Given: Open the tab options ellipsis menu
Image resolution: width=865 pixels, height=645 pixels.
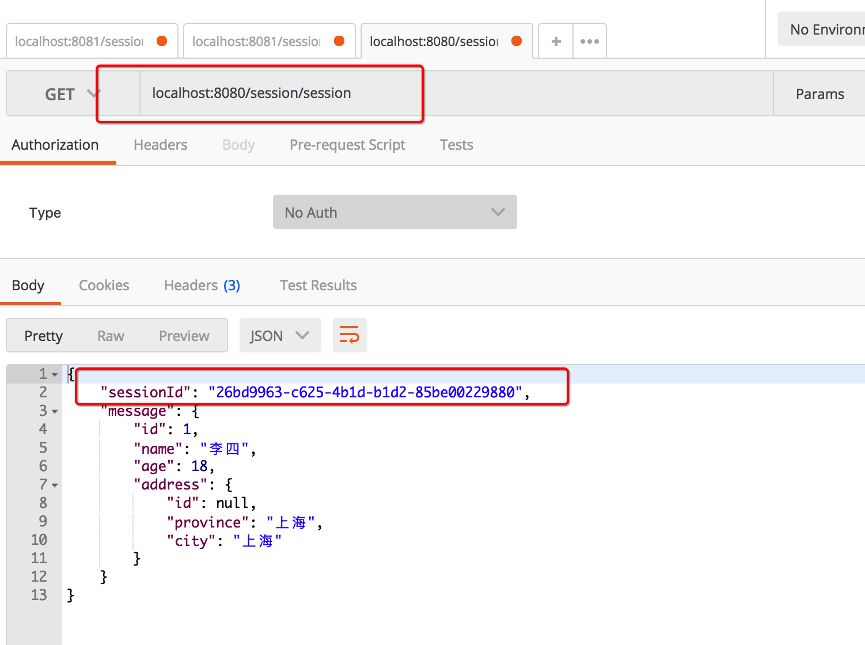Looking at the screenshot, I should click(x=589, y=41).
